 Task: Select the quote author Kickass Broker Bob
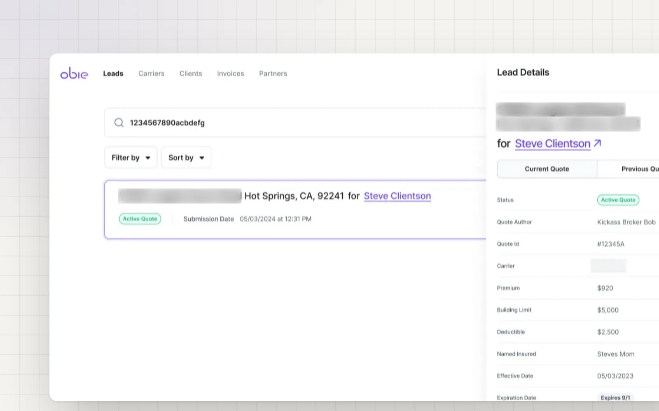coord(626,222)
